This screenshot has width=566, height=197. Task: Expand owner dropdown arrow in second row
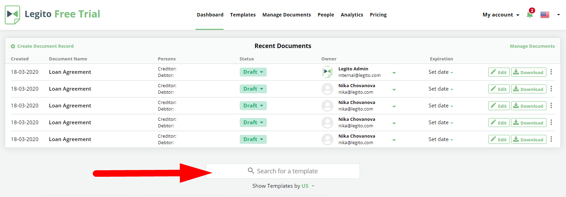[x=394, y=90]
